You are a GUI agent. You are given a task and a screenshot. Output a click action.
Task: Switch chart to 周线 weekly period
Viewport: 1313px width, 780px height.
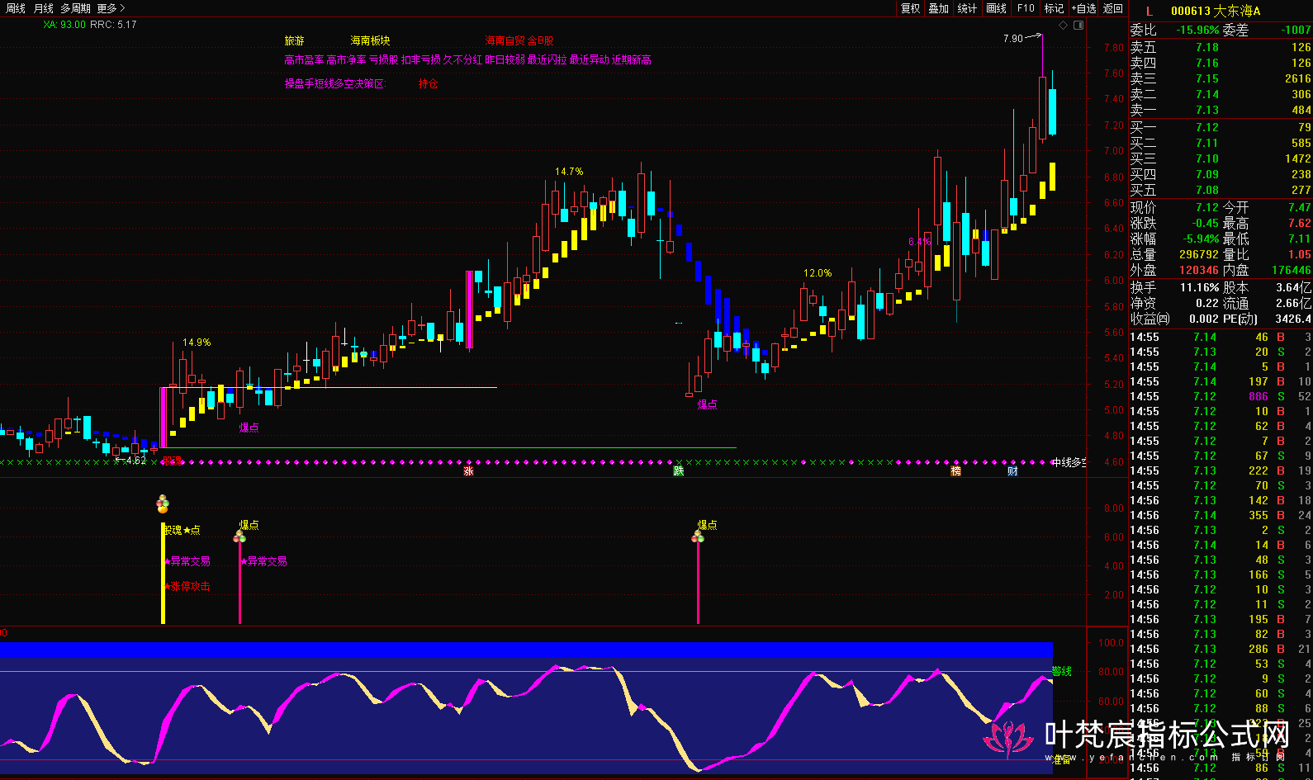tap(16, 8)
